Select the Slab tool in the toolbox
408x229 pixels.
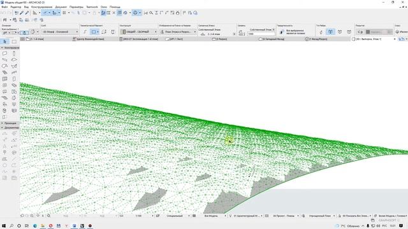tap(14, 60)
